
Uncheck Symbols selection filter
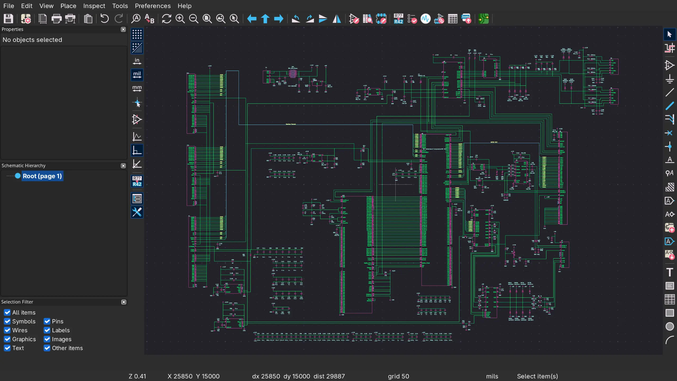(7, 321)
